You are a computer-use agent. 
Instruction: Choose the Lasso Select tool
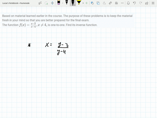[x=46, y=3]
